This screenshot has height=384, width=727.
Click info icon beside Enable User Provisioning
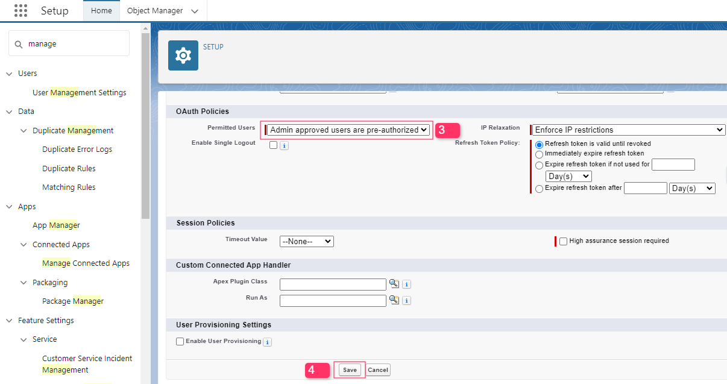pyautogui.click(x=267, y=342)
